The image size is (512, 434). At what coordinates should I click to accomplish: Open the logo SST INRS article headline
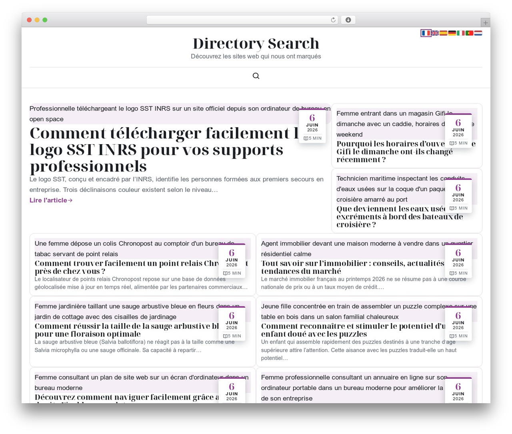coord(164,150)
